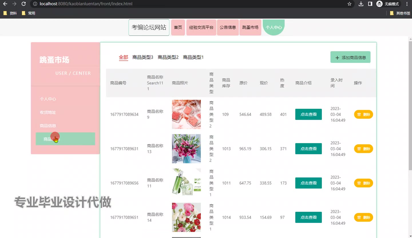Open the 首页 navigation tab
Viewport: 412px width, 238px height.
[x=178, y=27]
